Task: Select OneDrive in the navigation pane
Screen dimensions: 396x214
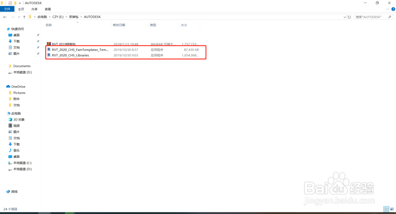Action: click(18, 87)
